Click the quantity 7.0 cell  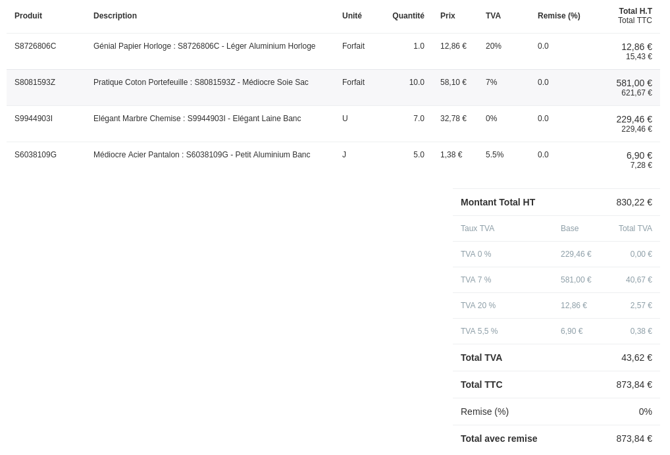pos(419,119)
